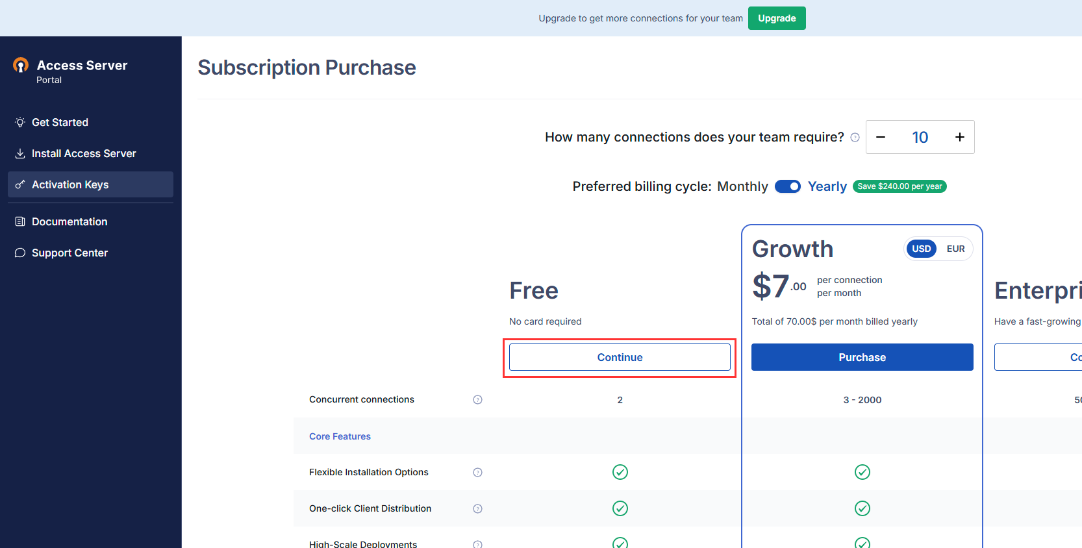Click the info icon for High-Scale Deployments
The image size is (1082, 548).
[x=477, y=544]
